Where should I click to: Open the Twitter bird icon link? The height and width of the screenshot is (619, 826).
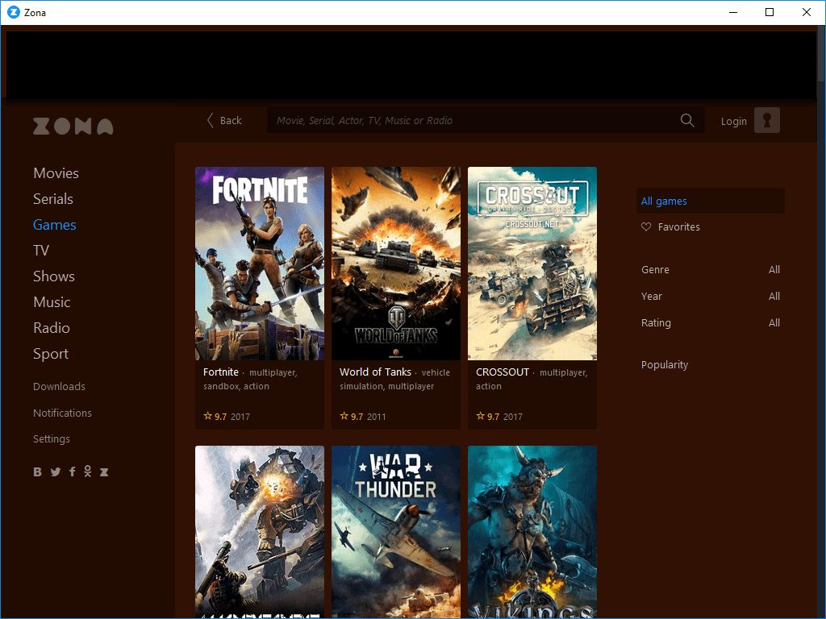[x=56, y=472]
